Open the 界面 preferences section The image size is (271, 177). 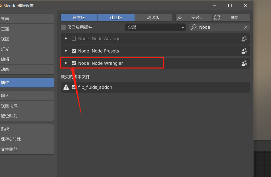click(27, 19)
